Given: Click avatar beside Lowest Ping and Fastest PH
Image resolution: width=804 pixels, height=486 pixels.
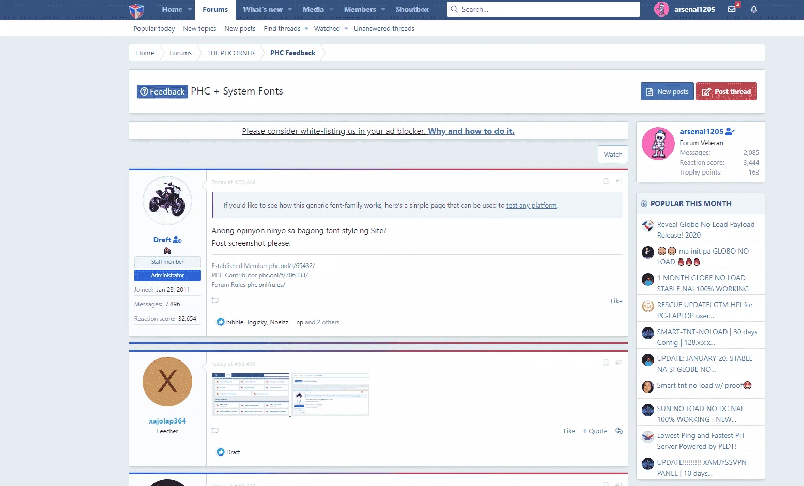Looking at the screenshot, I should point(648,437).
